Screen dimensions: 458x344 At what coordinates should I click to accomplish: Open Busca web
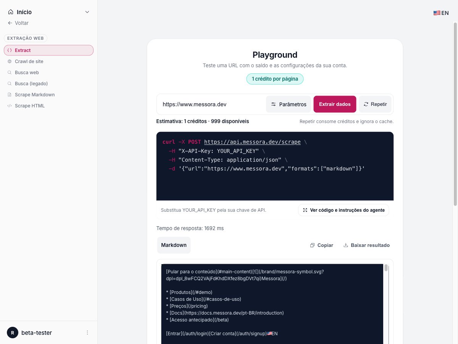(48, 72)
